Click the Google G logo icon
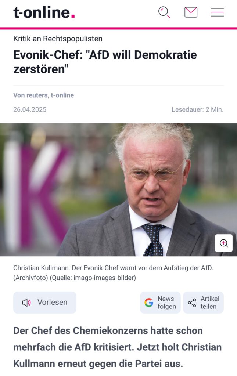 point(149,303)
